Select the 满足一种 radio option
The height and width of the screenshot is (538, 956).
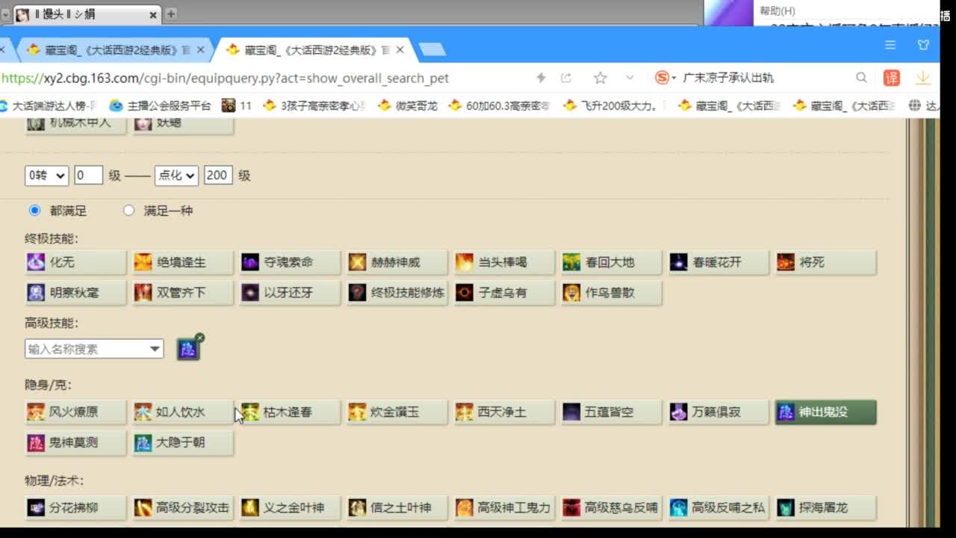click(x=128, y=210)
